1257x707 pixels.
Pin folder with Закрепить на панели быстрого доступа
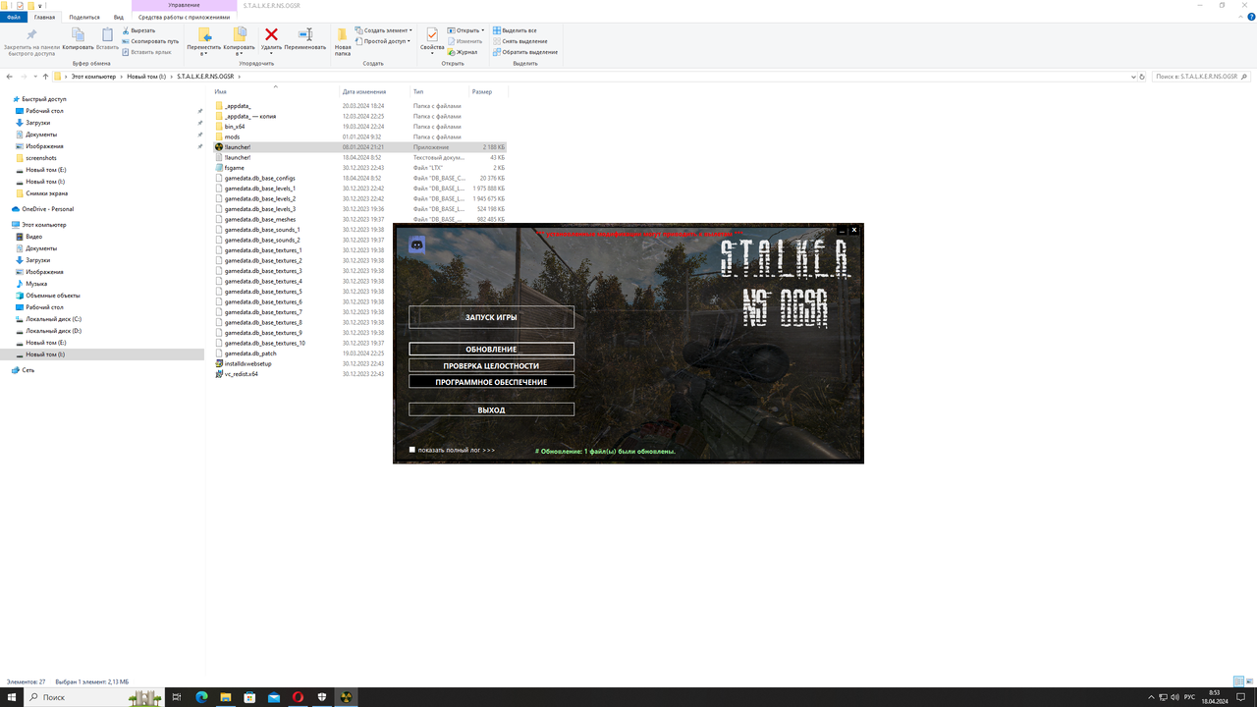tap(31, 42)
